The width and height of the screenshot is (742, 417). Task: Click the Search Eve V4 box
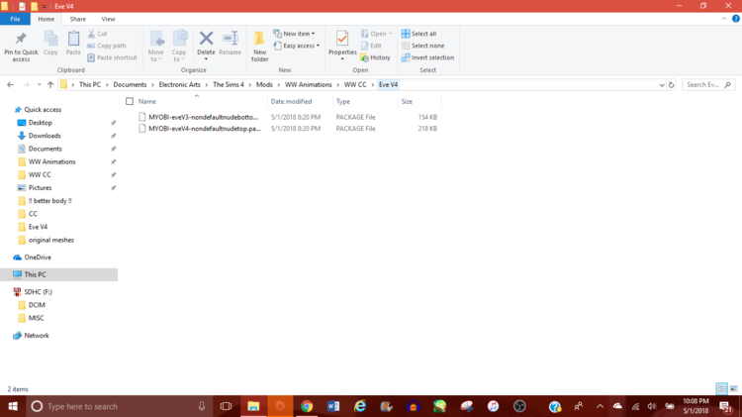coord(708,85)
